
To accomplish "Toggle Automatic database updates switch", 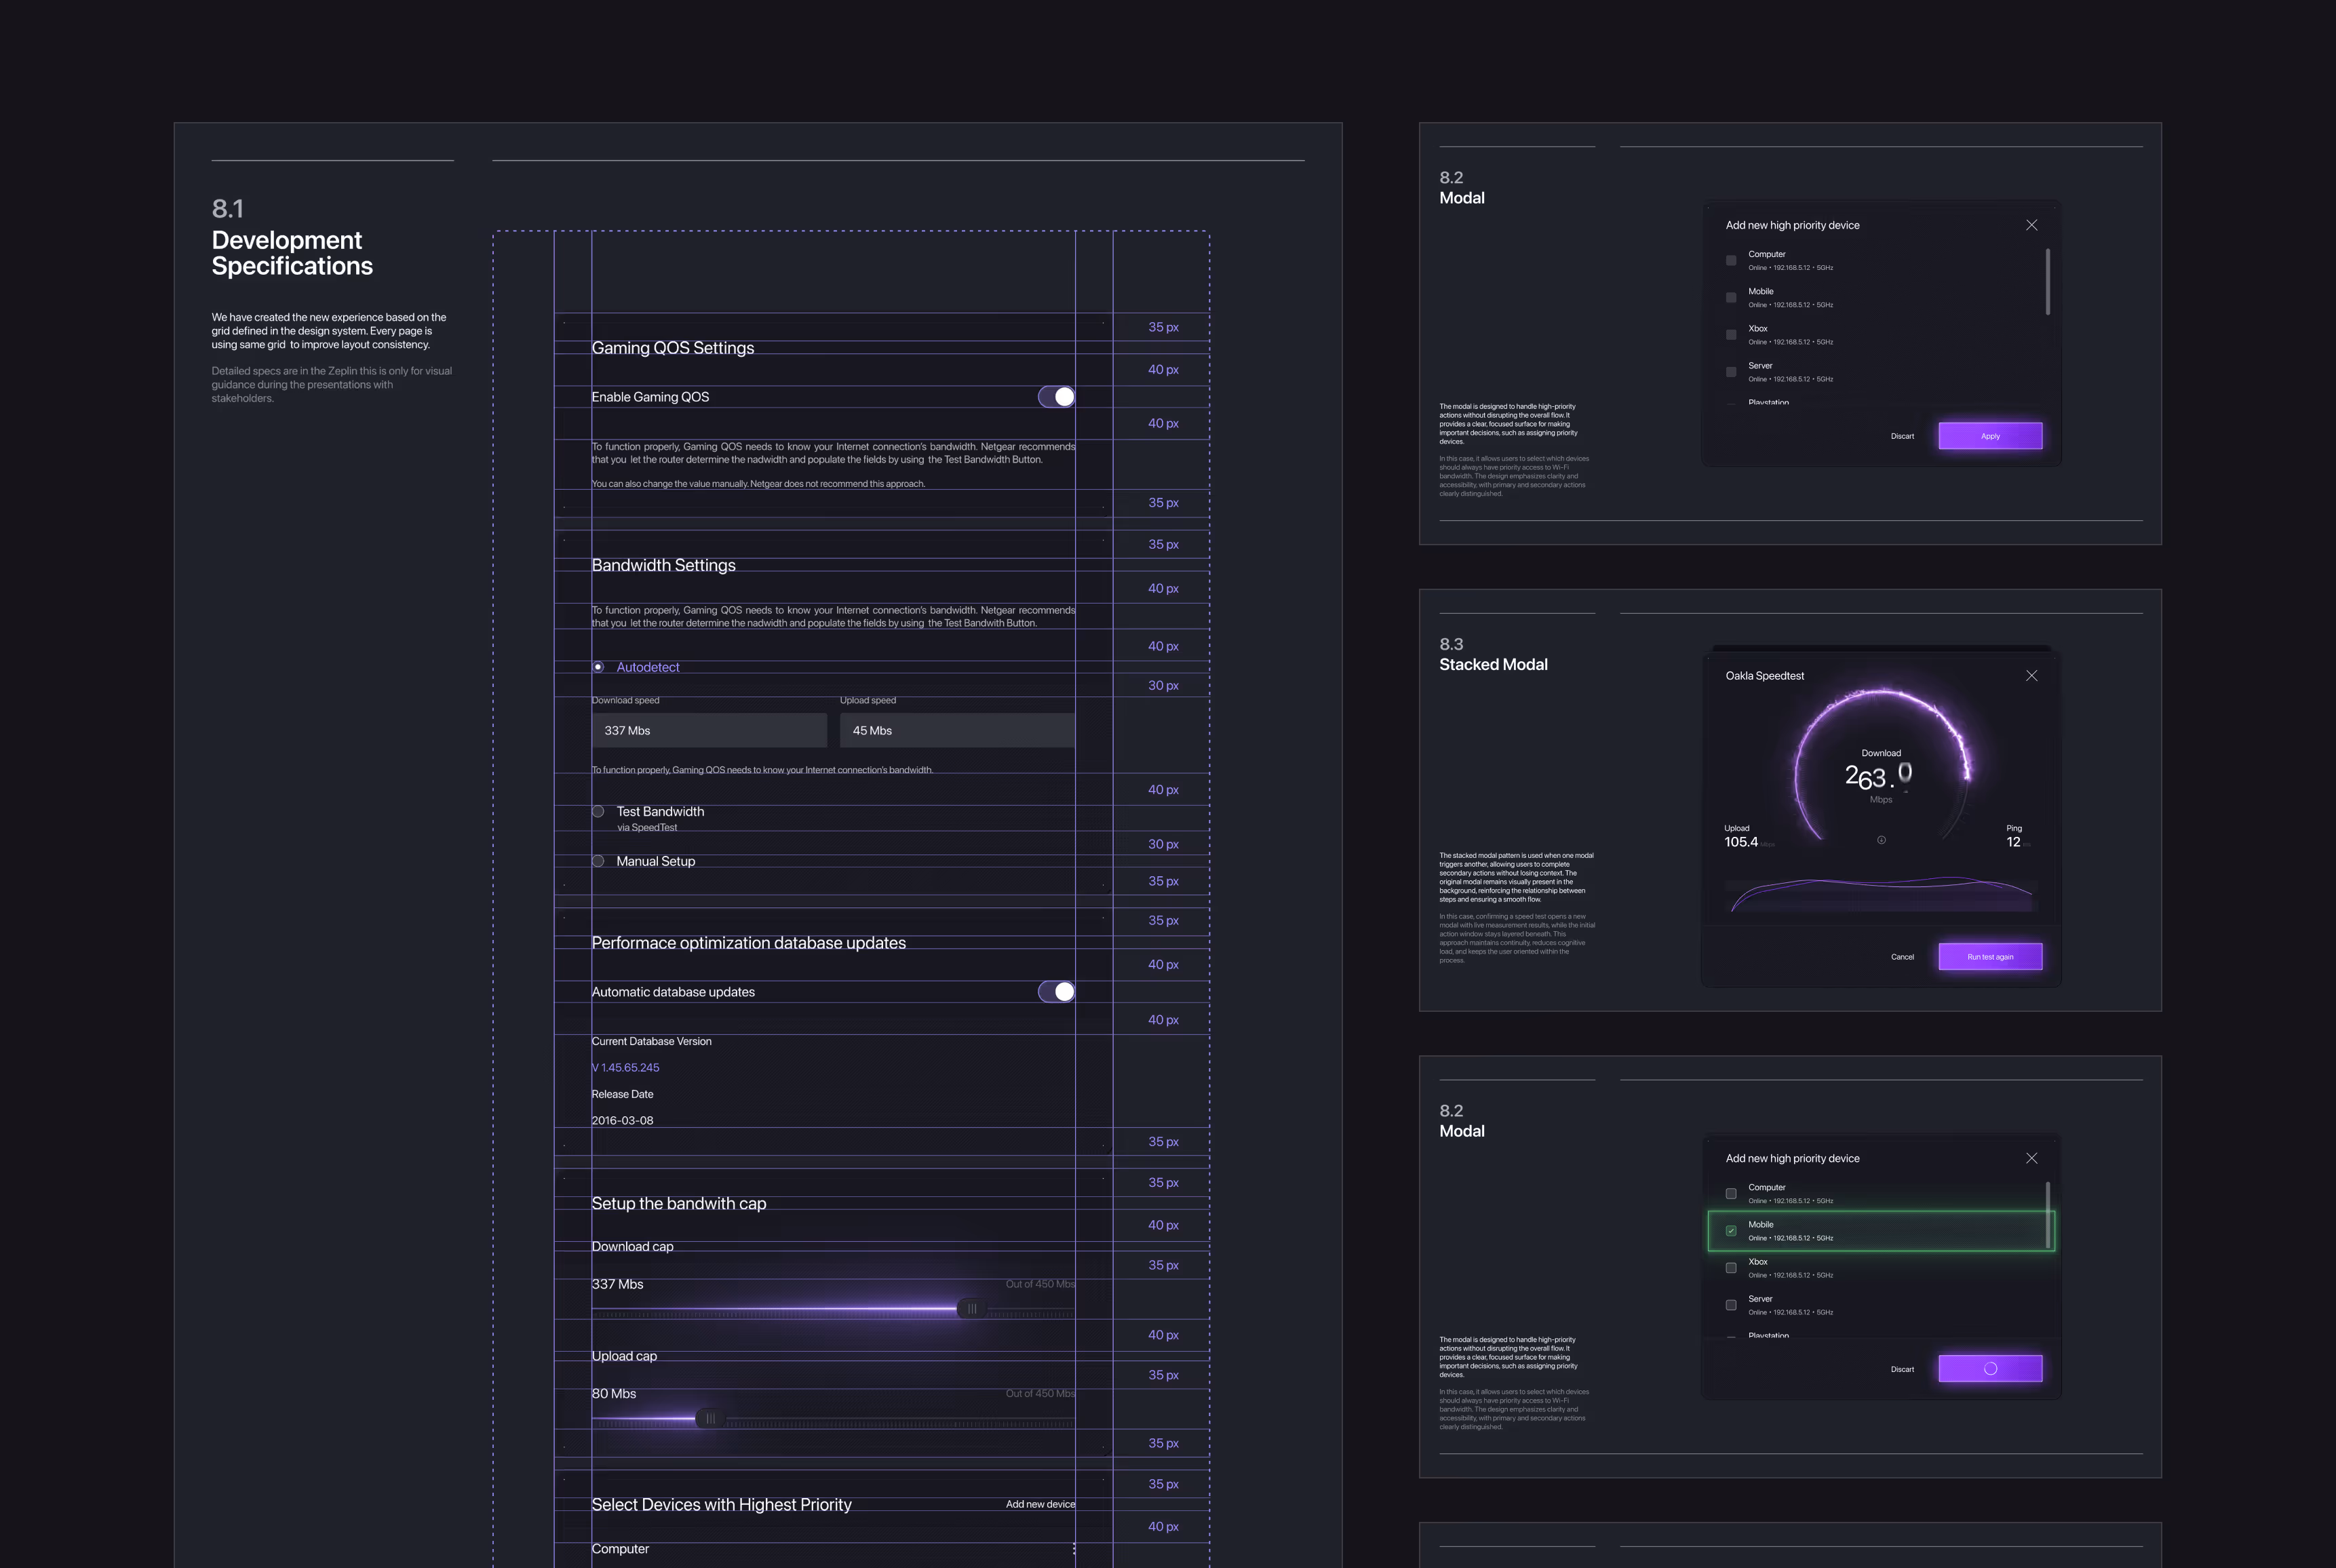I will (1056, 991).
